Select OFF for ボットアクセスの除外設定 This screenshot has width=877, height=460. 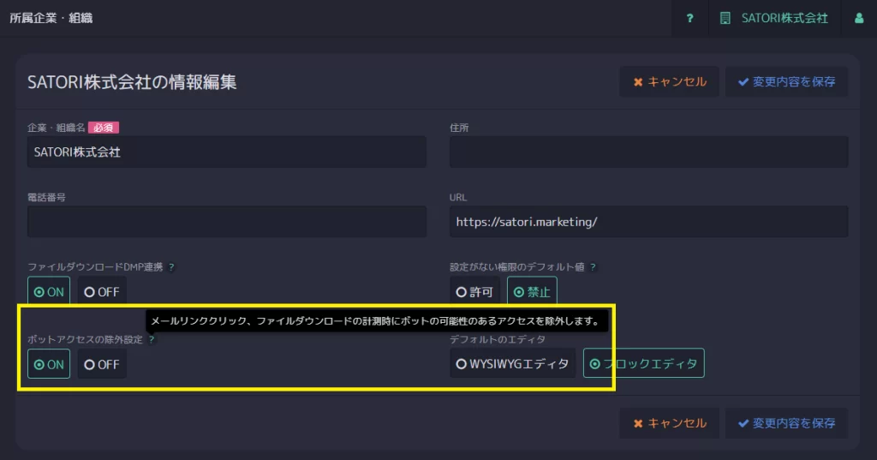pos(102,364)
